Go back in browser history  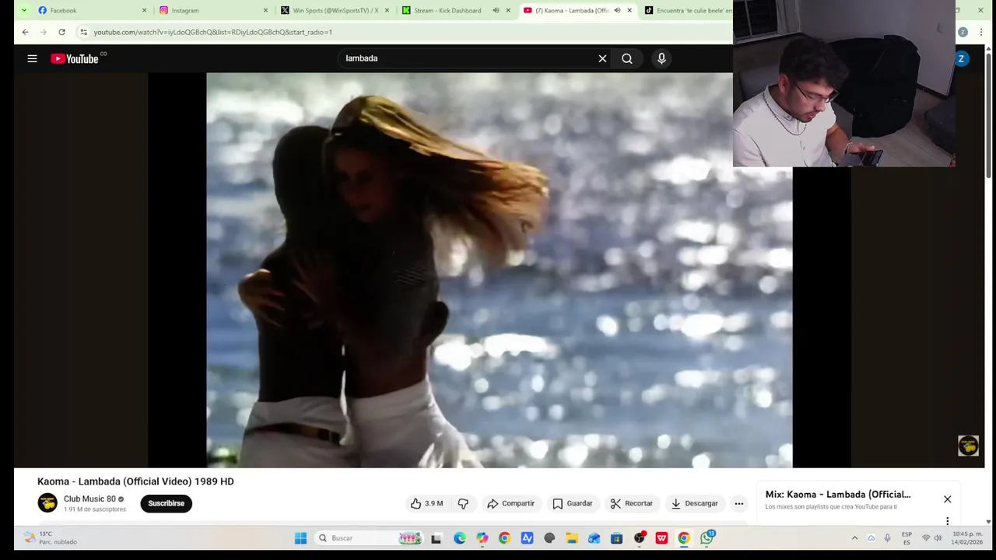pos(25,32)
